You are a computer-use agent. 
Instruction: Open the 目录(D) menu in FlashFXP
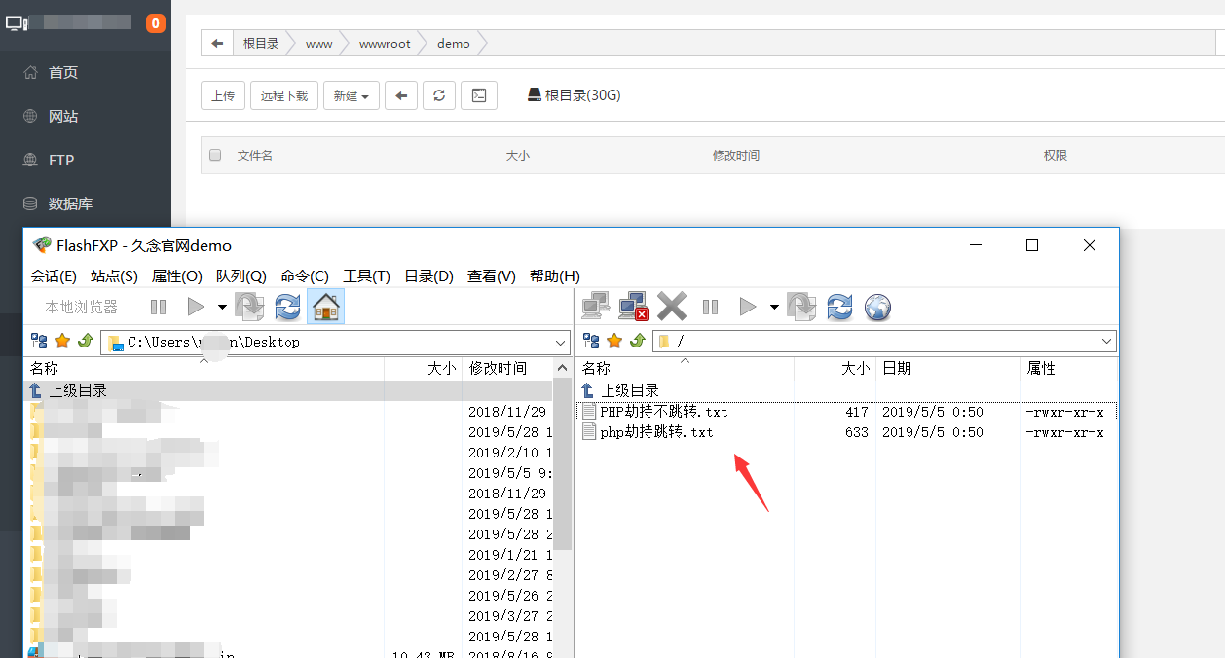click(x=429, y=276)
